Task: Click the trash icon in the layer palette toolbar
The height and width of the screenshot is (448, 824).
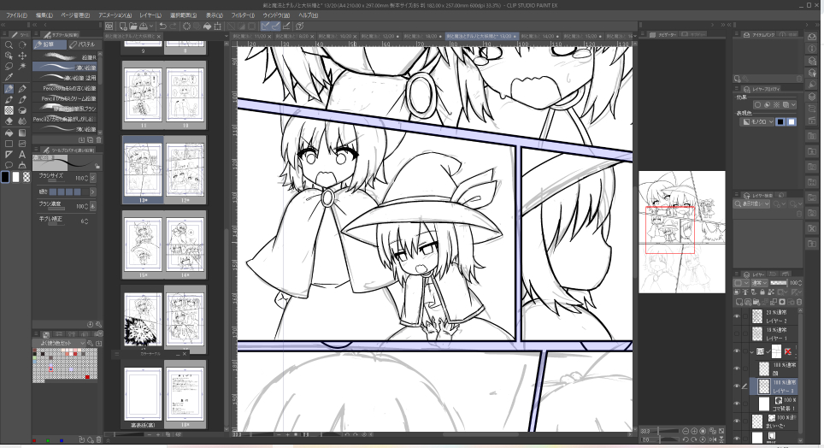Action: pos(799,302)
